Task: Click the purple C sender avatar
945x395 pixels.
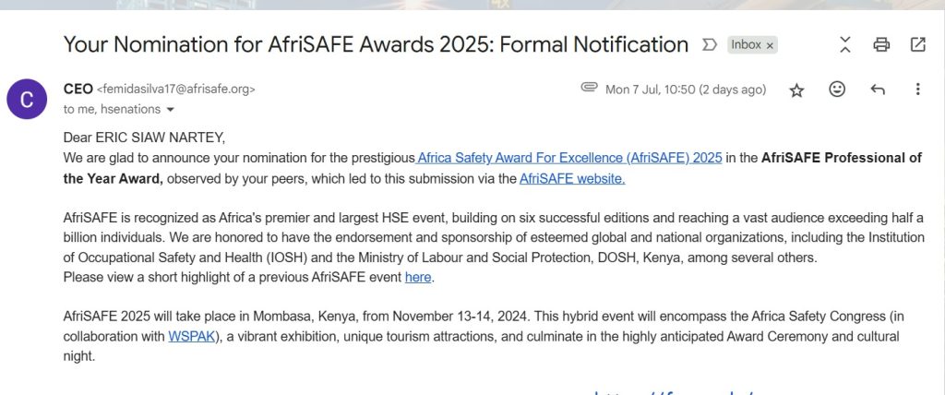Action: point(27,99)
